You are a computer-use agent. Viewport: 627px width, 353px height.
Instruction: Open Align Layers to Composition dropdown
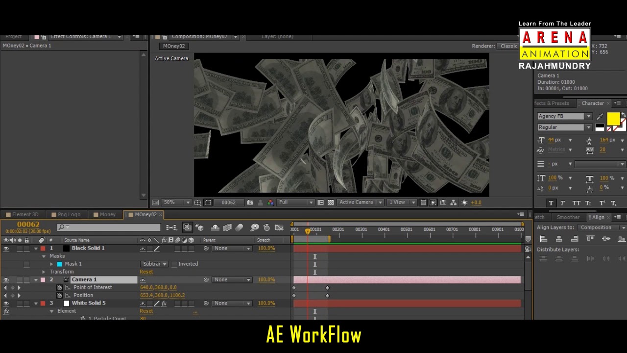602,227
